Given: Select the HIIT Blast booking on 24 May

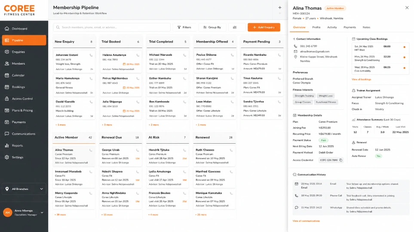Looking at the screenshot, I should pyautogui.click(x=380, y=48).
